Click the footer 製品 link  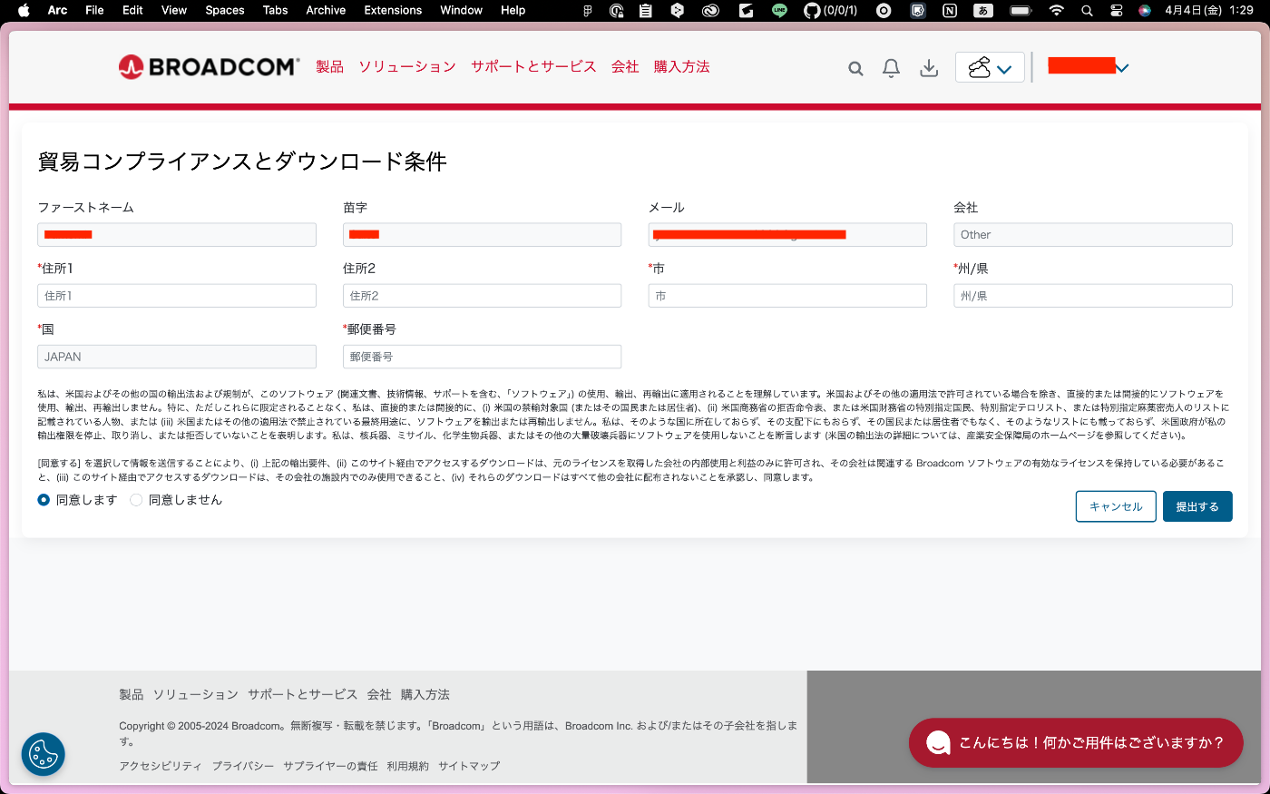coord(132,694)
